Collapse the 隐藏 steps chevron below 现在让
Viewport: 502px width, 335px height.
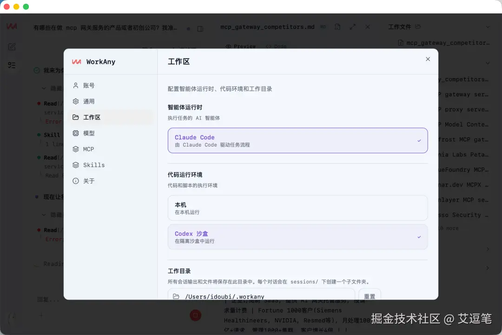coord(44,215)
